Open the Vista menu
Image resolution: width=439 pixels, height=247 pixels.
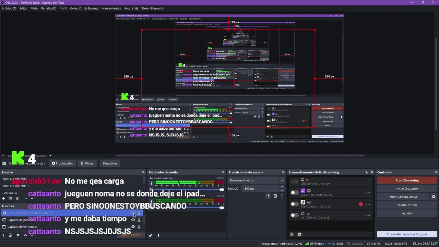(x=34, y=8)
